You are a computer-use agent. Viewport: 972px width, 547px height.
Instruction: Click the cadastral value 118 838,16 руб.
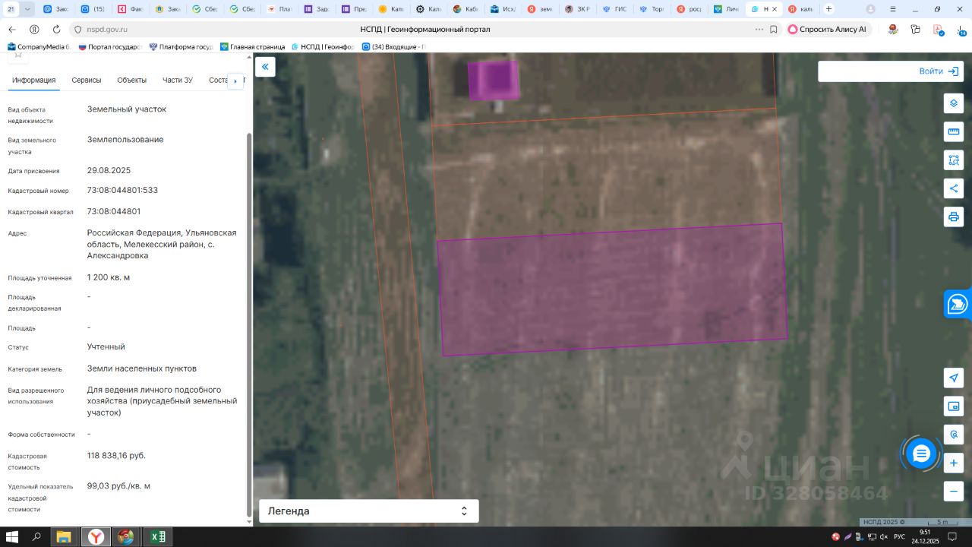click(116, 456)
